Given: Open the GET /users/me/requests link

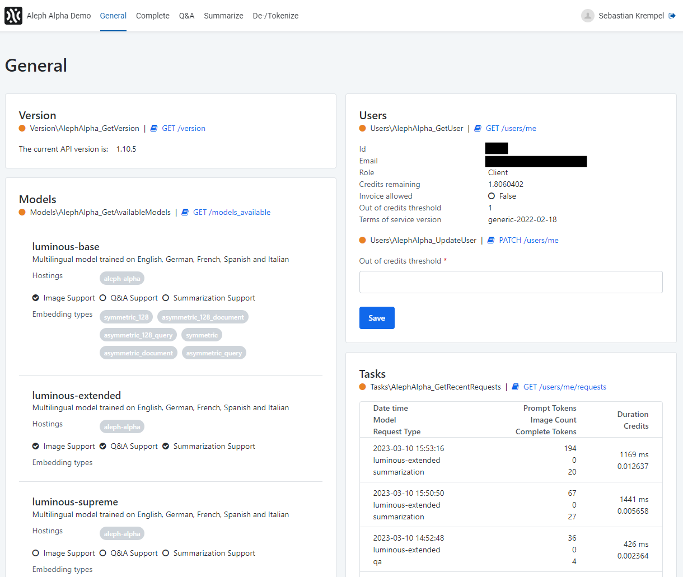Looking at the screenshot, I should pos(564,387).
